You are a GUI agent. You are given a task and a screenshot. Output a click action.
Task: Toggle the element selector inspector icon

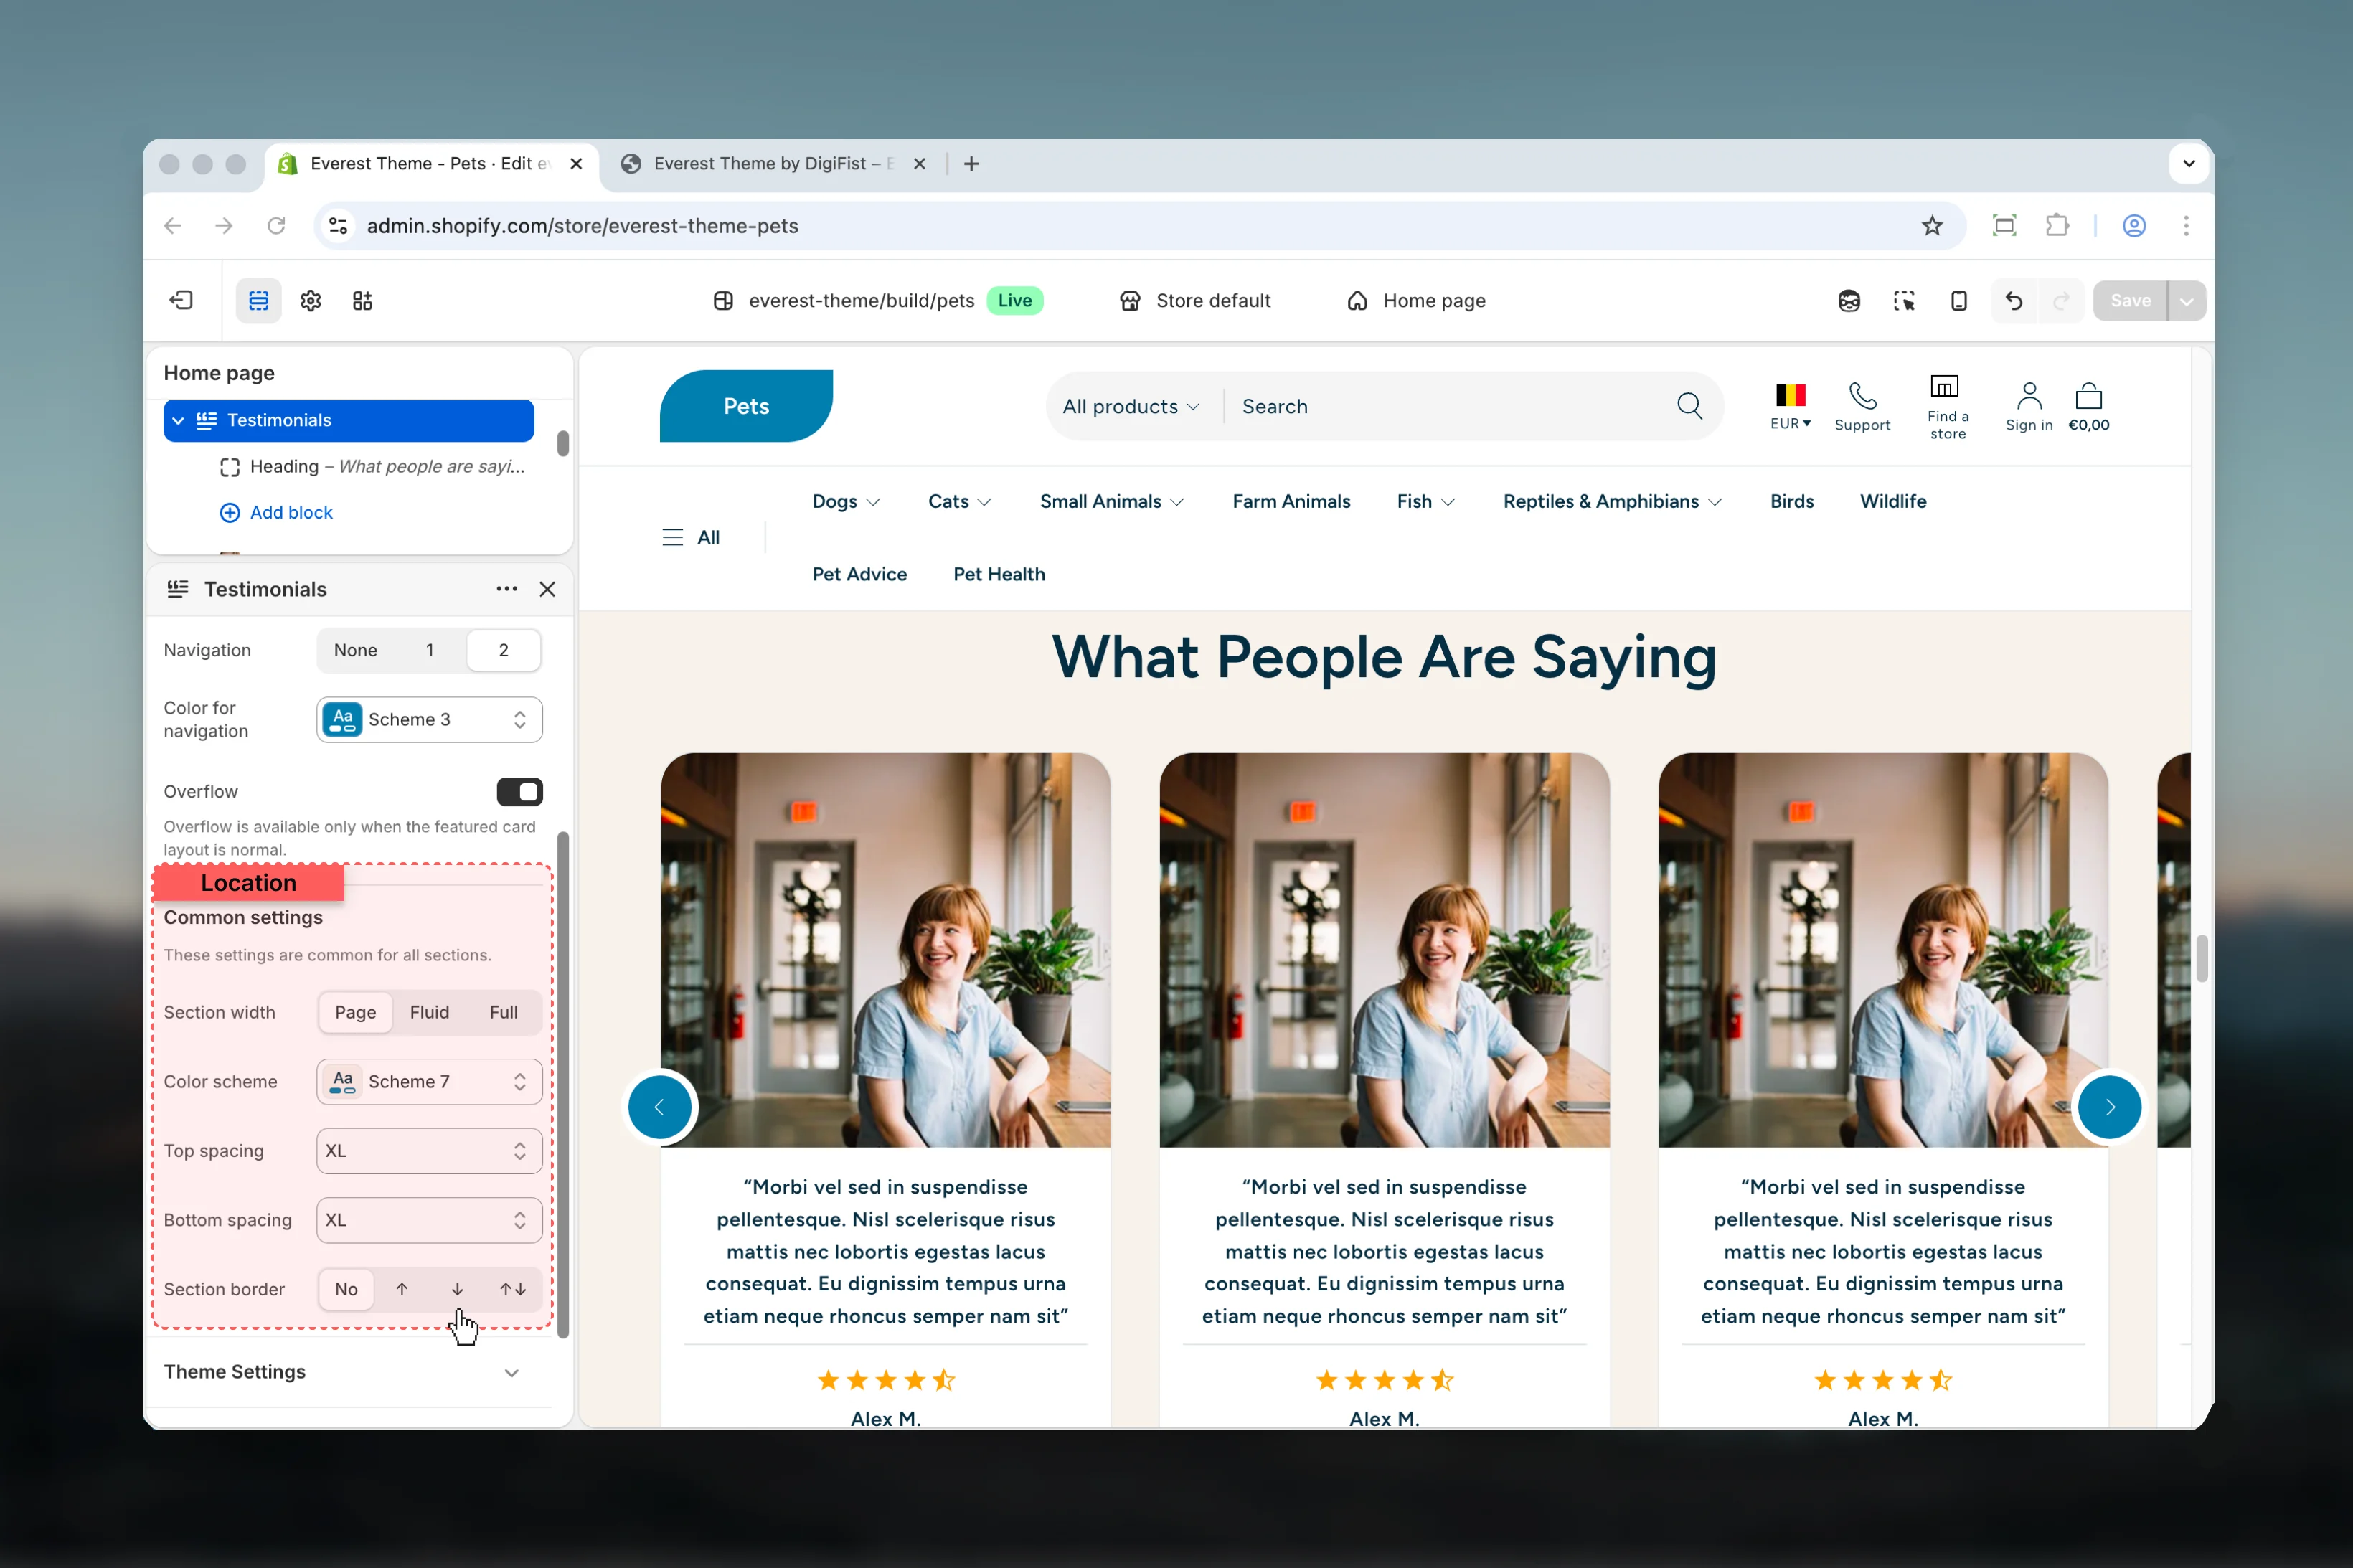click(1904, 300)
